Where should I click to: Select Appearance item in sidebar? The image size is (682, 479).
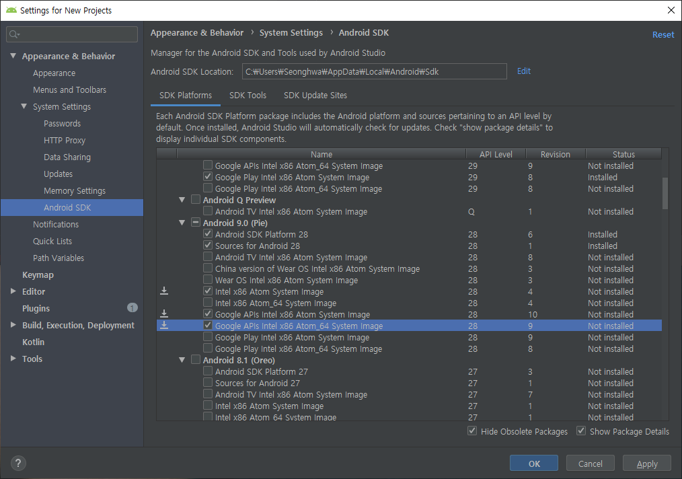tap(54, 73)
